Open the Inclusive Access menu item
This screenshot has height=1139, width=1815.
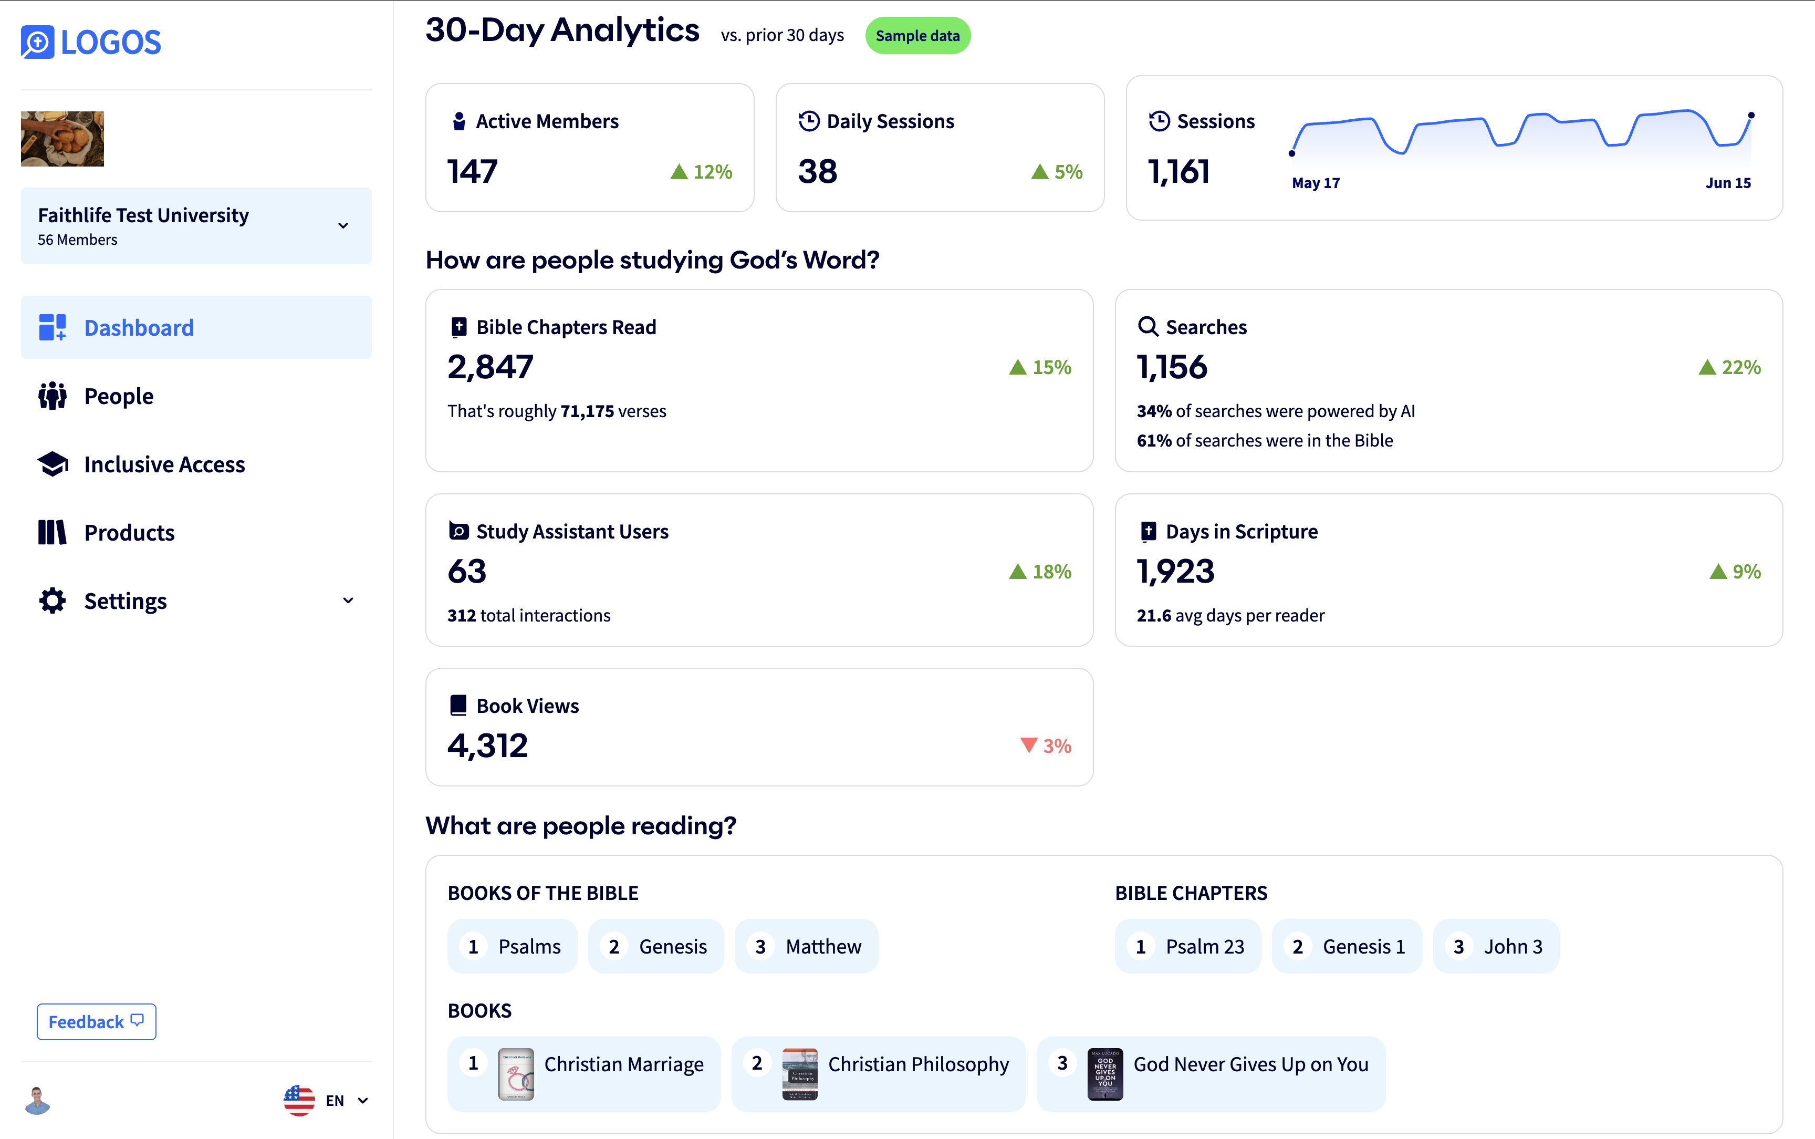196,465
